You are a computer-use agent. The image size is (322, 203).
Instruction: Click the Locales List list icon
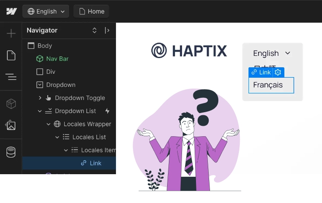tap(66, 137)
